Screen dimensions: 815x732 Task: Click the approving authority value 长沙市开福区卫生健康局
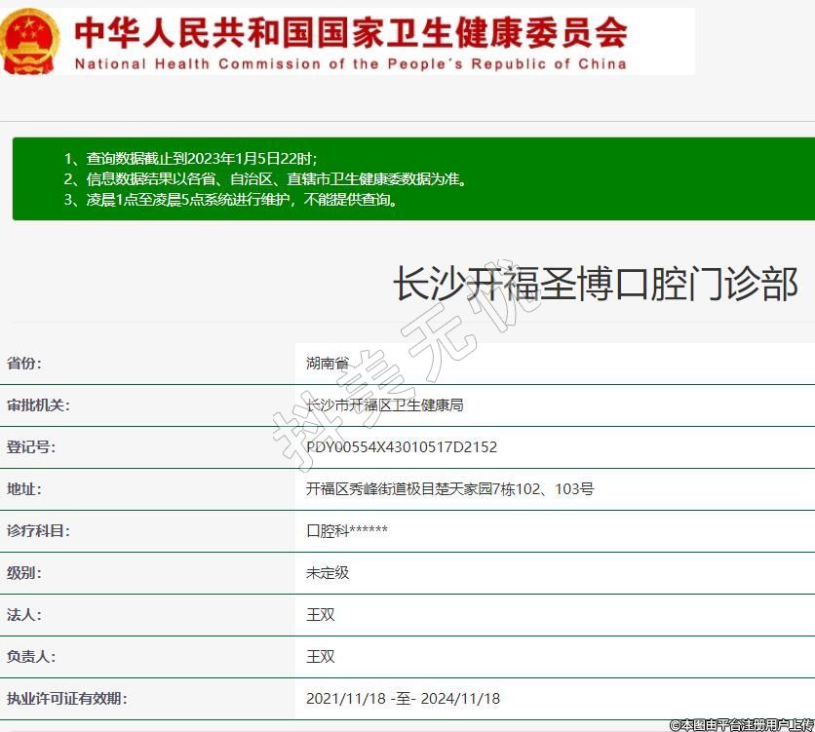pos(384,405)
